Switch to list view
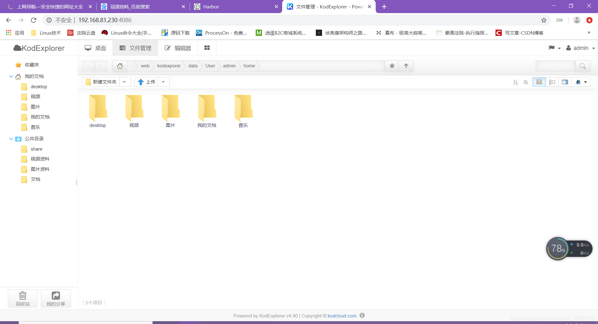Screen dimensions: 598x324 552,82
